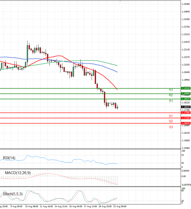Click the red 1.16830 price tag
191x209 pixels.
(x=186, y=123)
